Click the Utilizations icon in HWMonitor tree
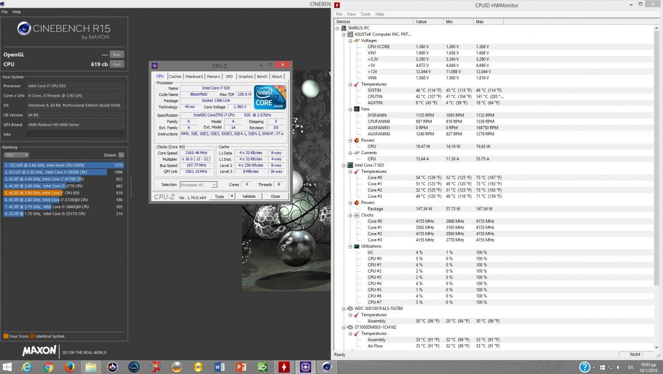 357,246
